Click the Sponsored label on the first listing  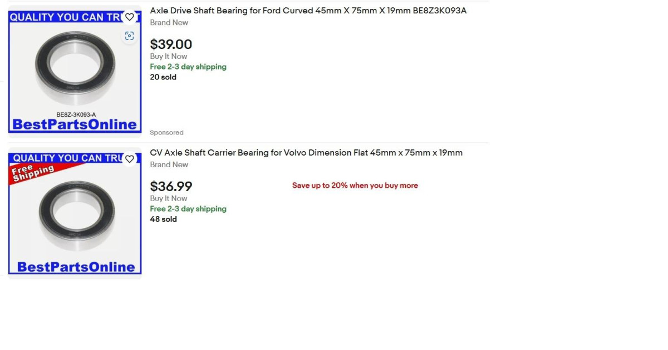click(x=166, y=132)
